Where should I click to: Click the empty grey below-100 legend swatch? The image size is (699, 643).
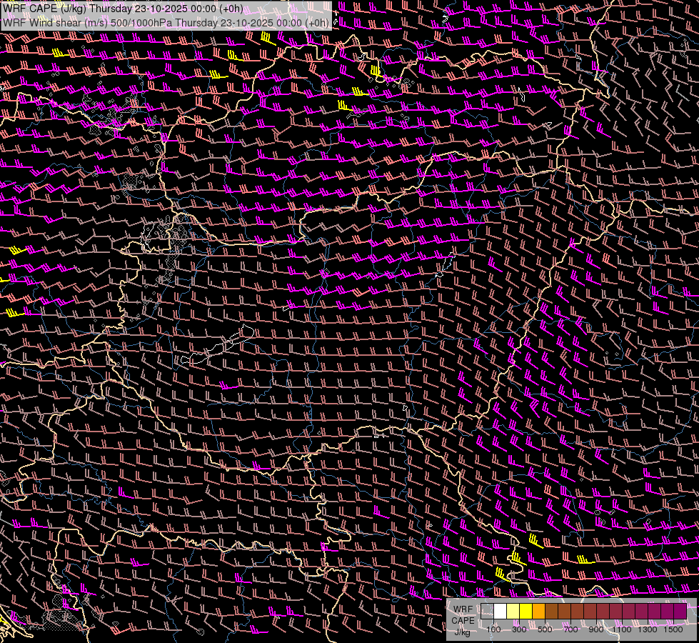pos(487,612)
